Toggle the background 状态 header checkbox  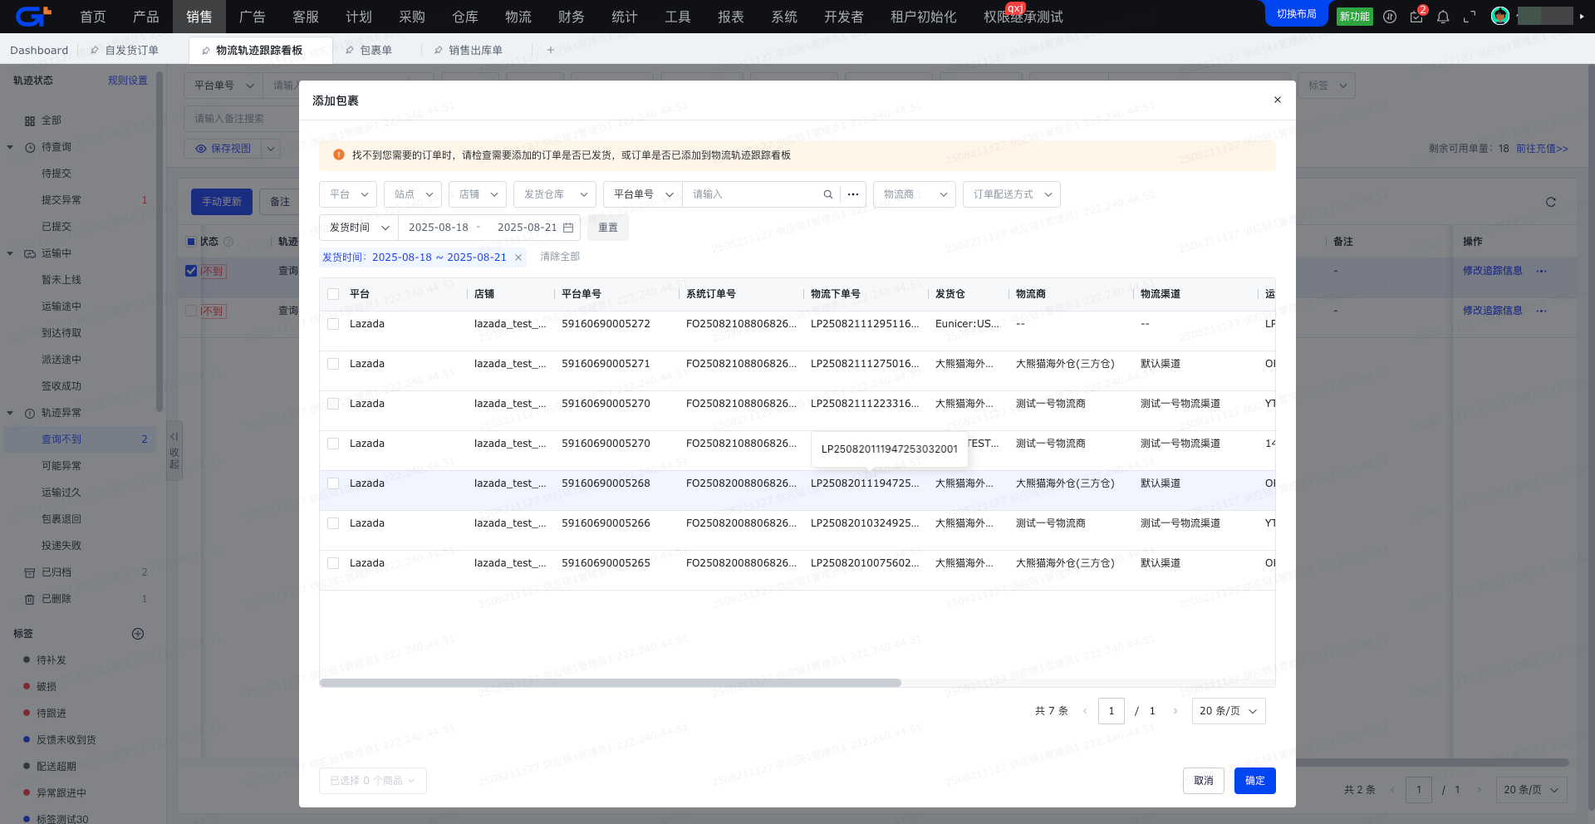[x=191, y=242]
